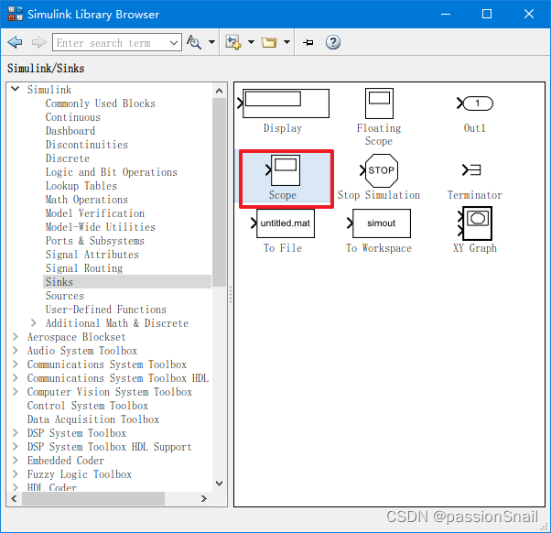Open the User-Defined Functions library
551x533 pixels.
pos(106,309)
